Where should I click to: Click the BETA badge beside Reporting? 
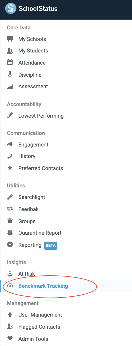(x=51, y=246)
